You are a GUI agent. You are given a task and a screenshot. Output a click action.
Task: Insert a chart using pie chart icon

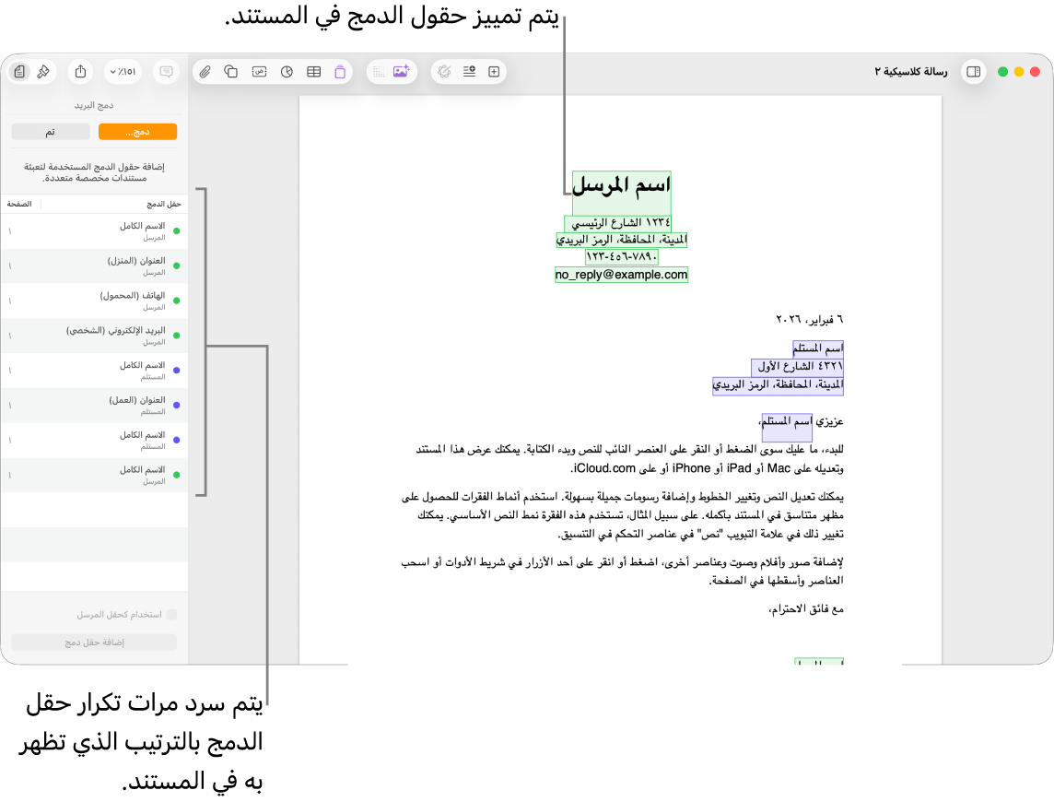(x=287, y=71)
